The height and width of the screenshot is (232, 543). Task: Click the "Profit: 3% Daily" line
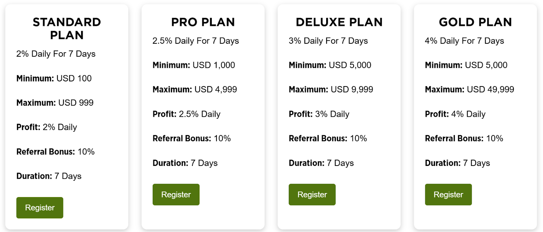click(319, 114)
